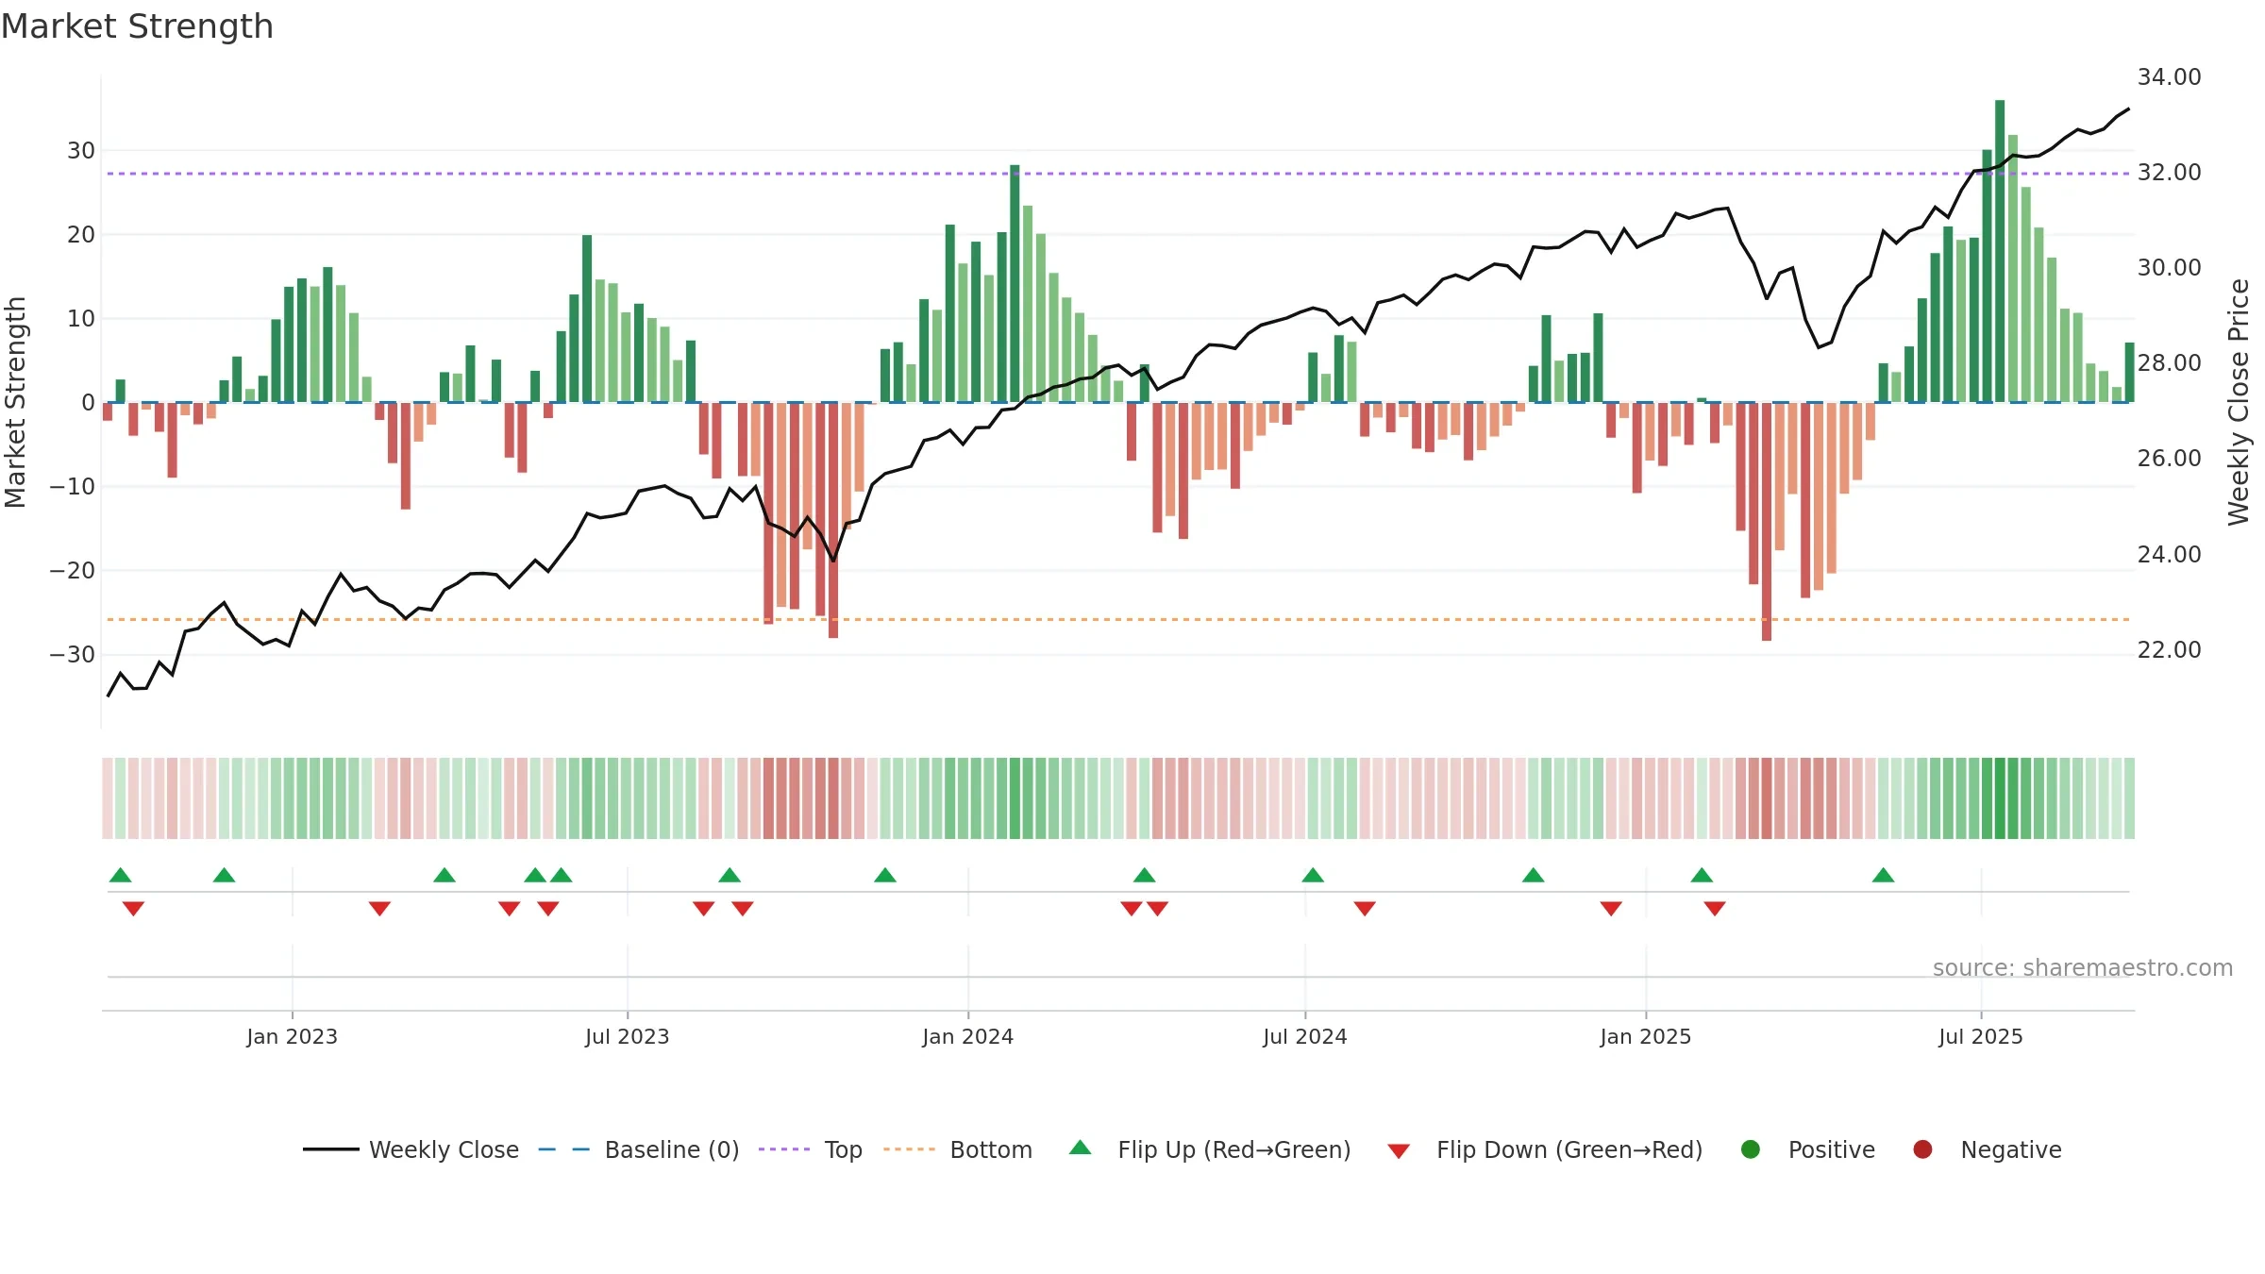This screenshot has height=1274, width=2265.
Task: Click the Baseline (0) legend entry
Action: tap(639, 1149)
